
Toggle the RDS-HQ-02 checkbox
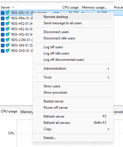point(3,29)
